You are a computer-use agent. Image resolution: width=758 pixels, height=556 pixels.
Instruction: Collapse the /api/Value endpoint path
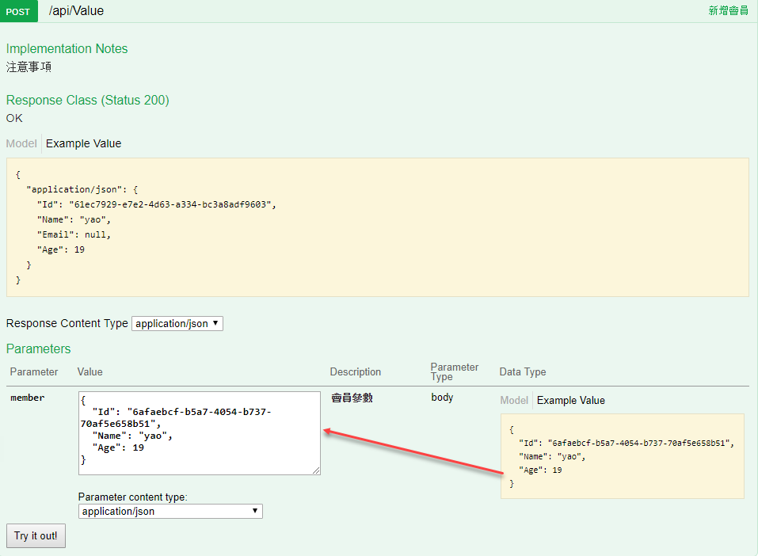click(76, 11)
